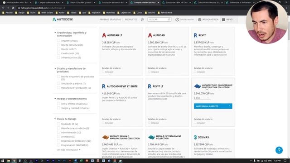
Task: Click the page vertical scrollbar
Action: pyautogui.click(x=289, y=31)
